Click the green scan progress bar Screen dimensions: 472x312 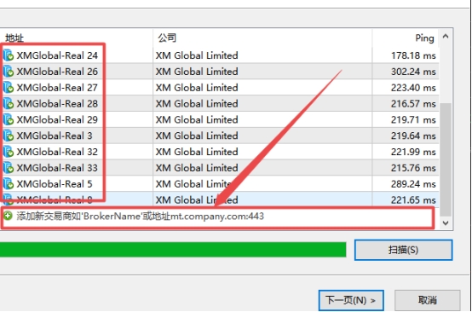pyautogui.click(x=173, y=250)
